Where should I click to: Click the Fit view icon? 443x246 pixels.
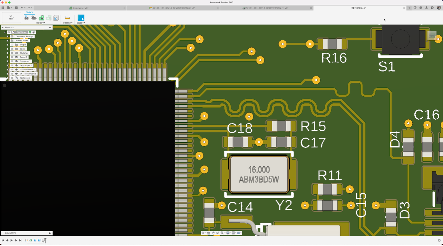(x=222, y=233)
